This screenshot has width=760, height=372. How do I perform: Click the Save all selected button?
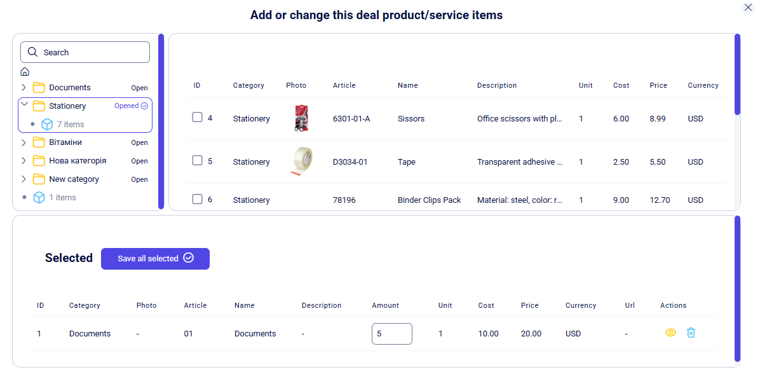point(155,259)
